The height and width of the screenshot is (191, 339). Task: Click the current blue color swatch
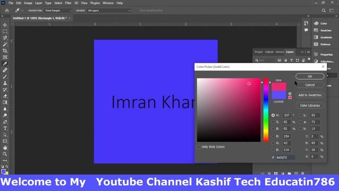(x=279, y=95)
